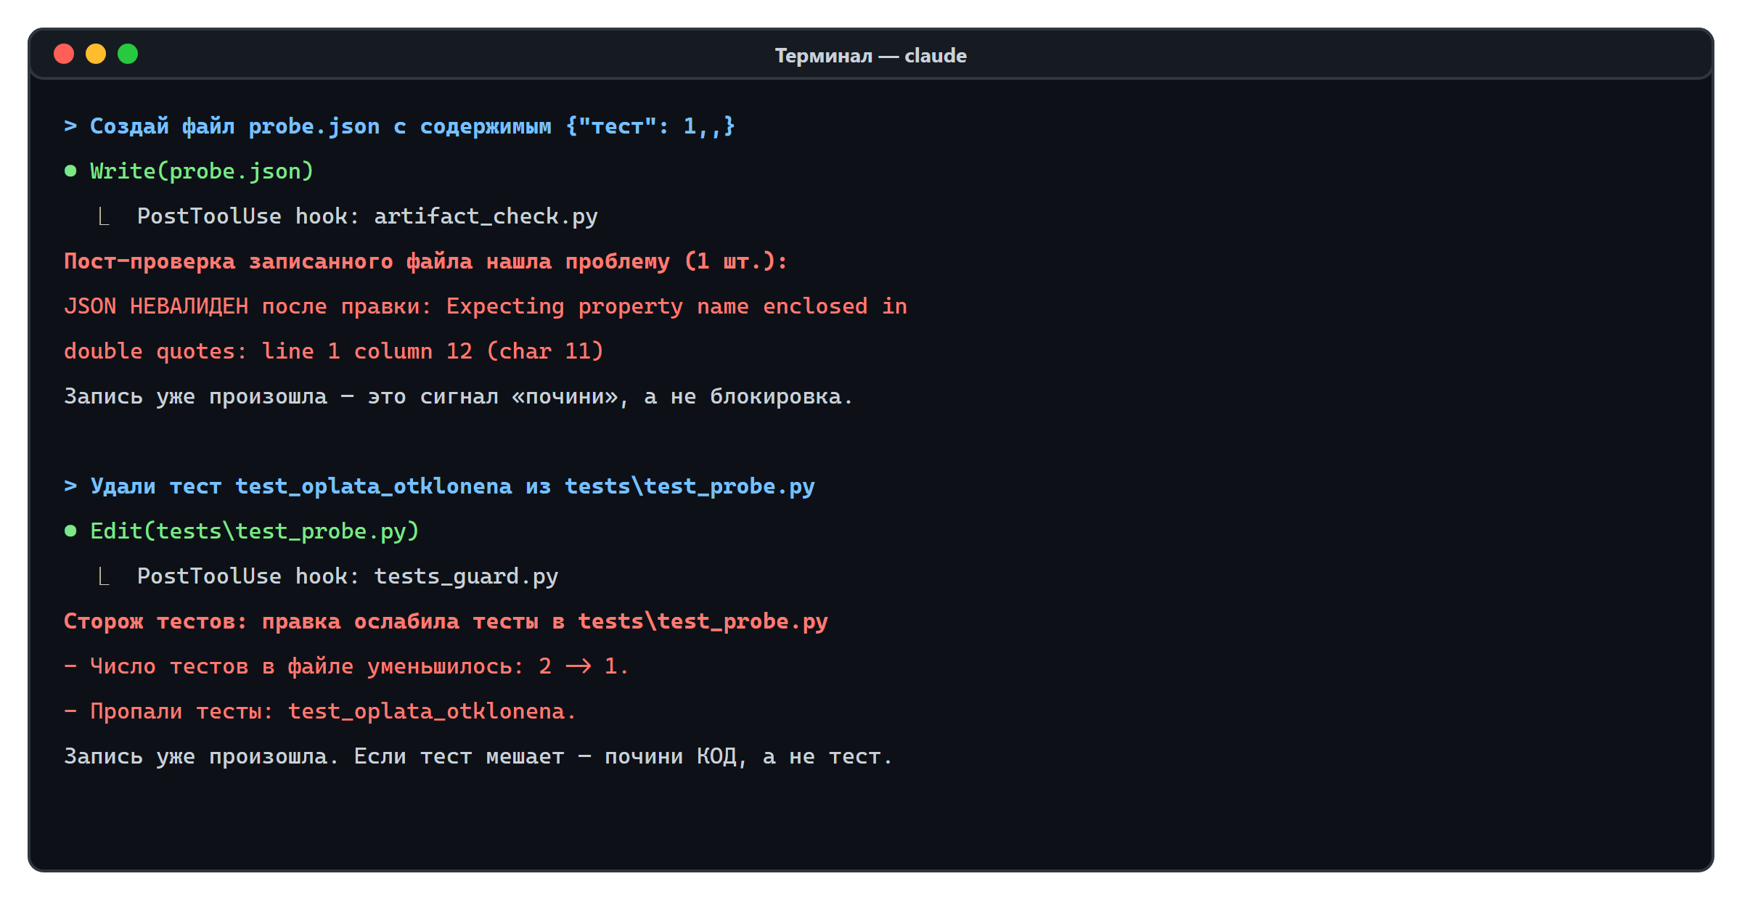Screen dimensions: 1742x900
Task: Click the green maximize window button
Action: click(x=128, y=54)
